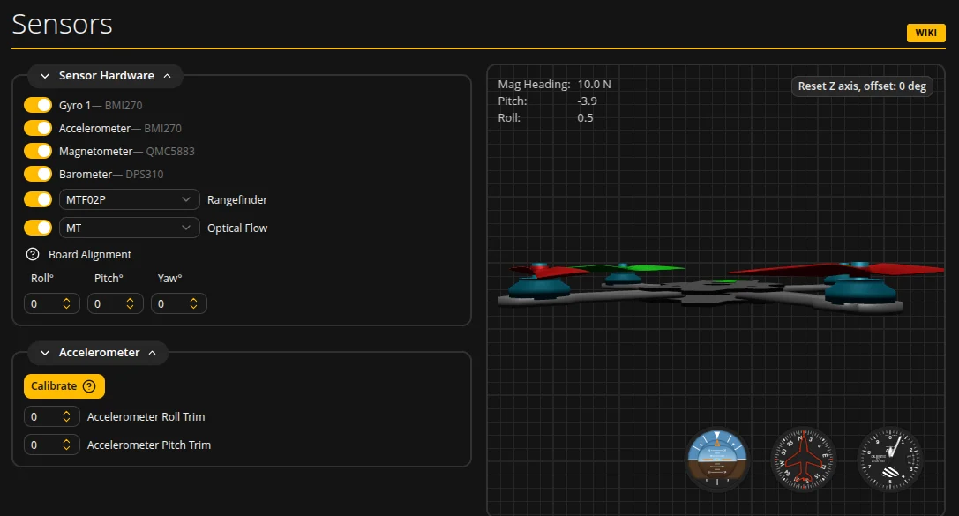Click the Rangefinder label
The width and height of the screenshot is (959, 516).
coord(237,200)
